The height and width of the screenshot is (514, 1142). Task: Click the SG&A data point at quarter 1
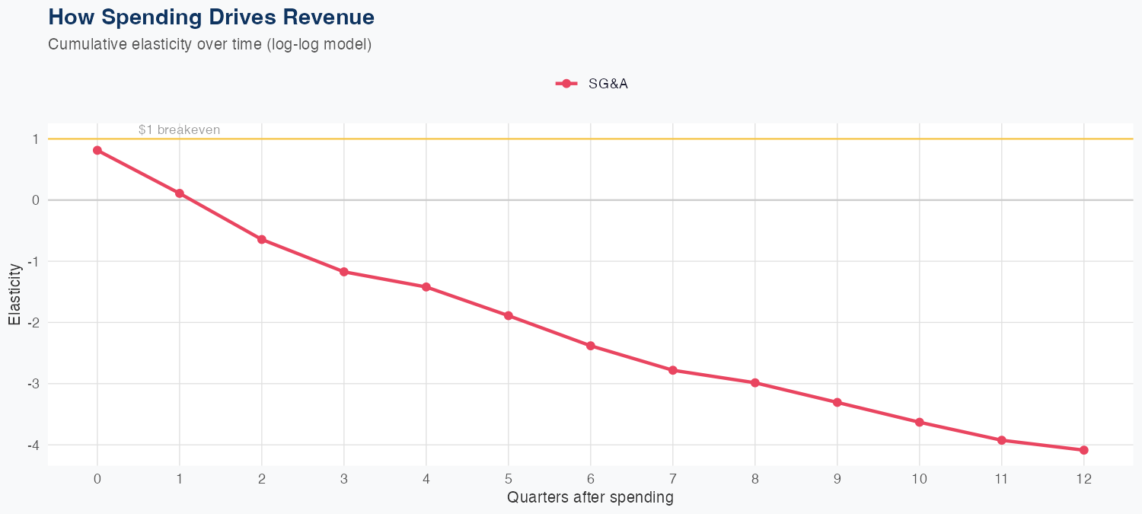click(x=180, y=193)
